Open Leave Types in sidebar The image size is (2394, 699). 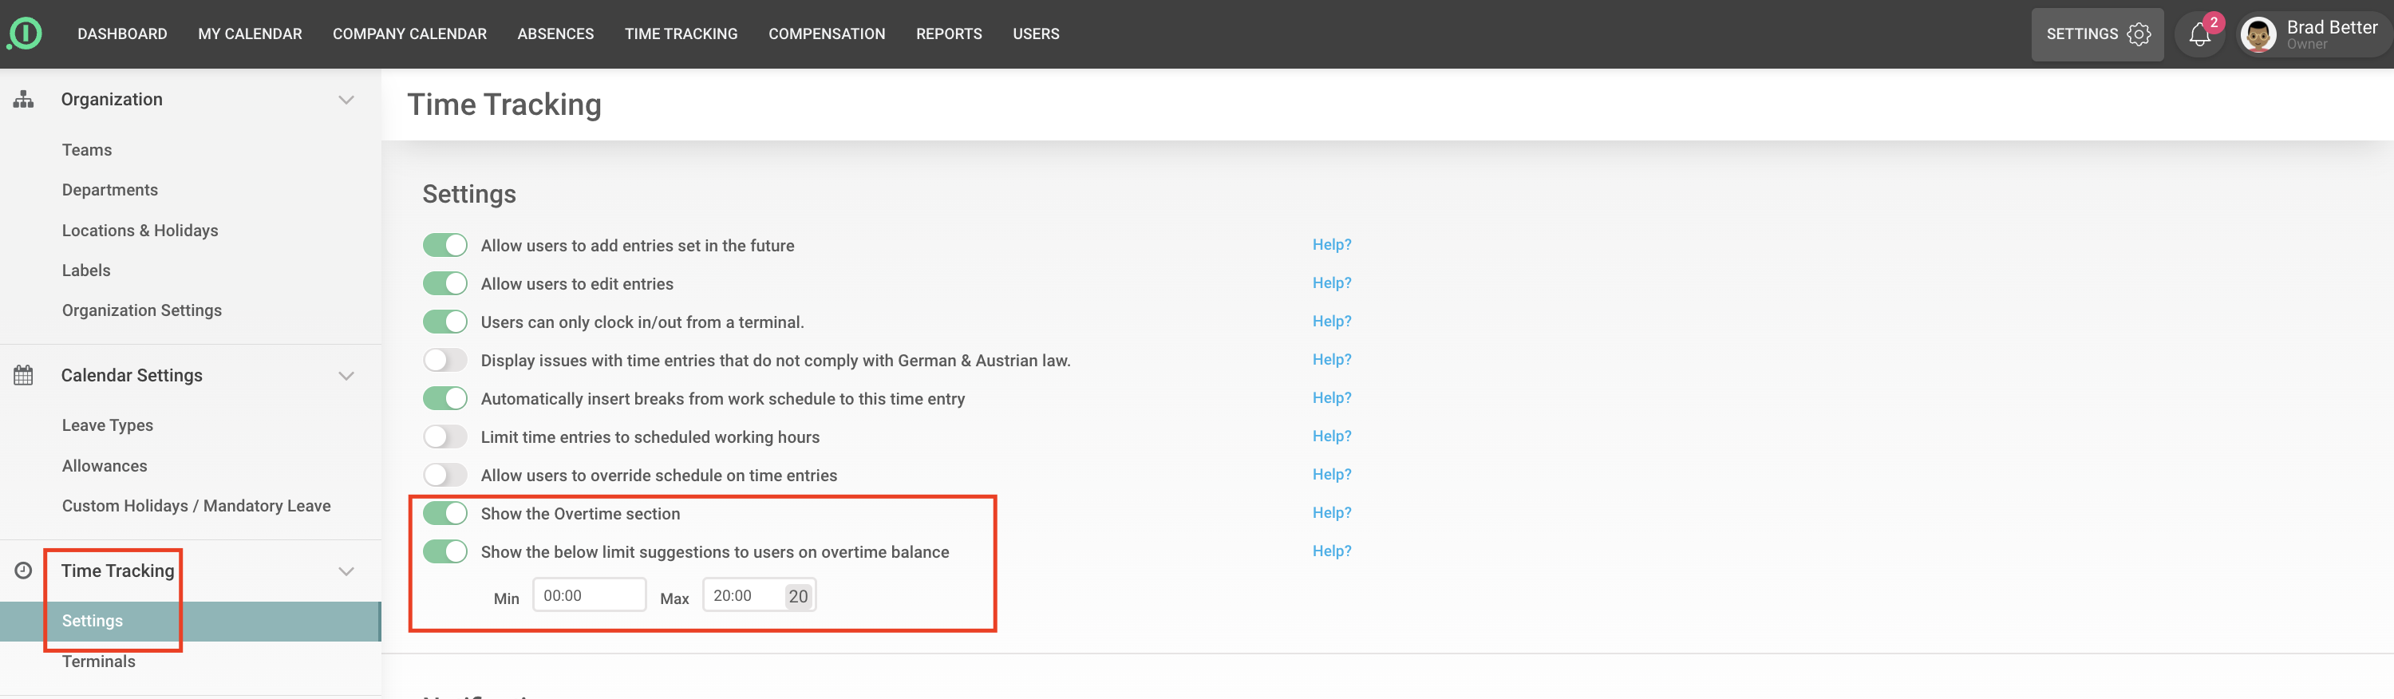(x=108, y=426)
